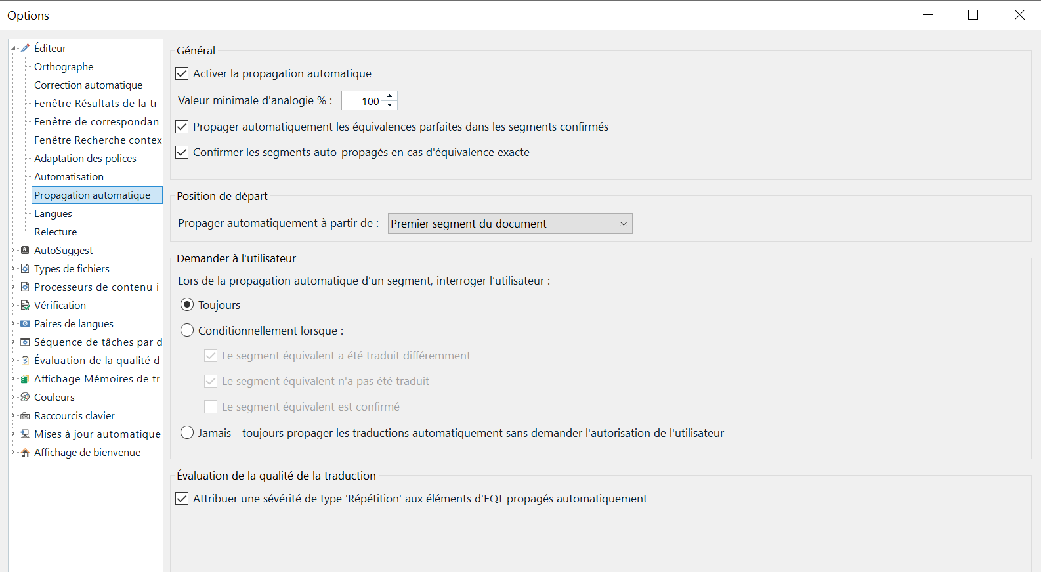Screen dimensions: 1041x572
Task: Check Le segment équivalent n'a pas été traduit
Action: tap(211, 381)
